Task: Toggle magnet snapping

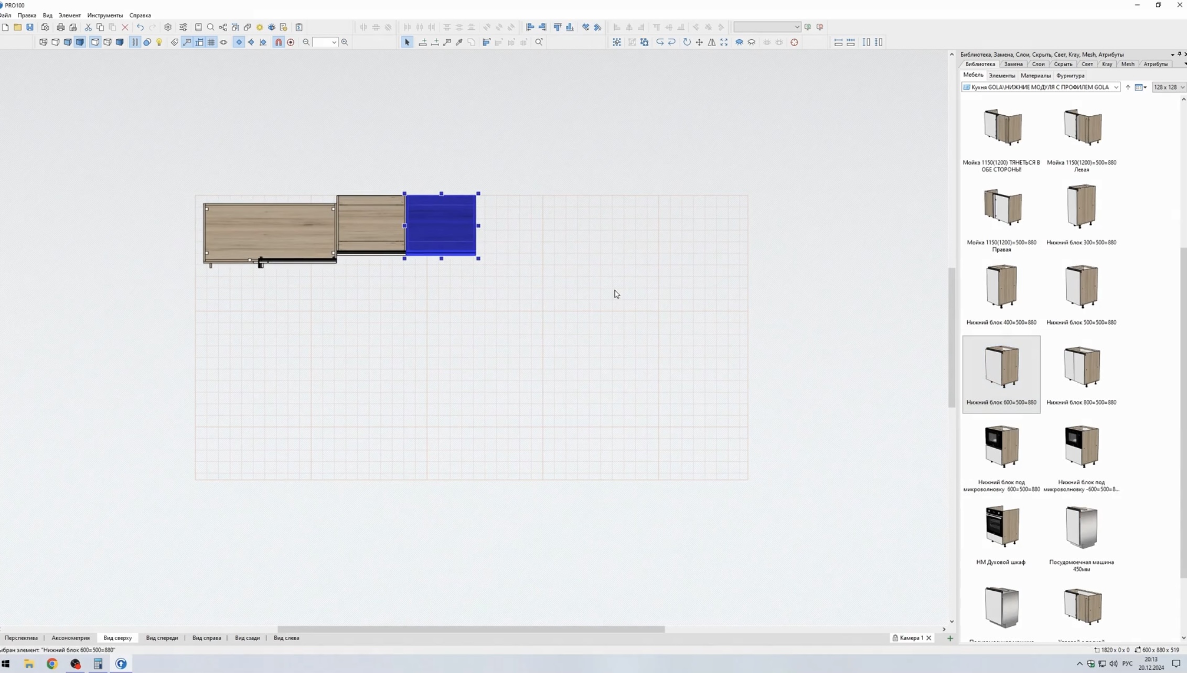Action: (279, 42)
